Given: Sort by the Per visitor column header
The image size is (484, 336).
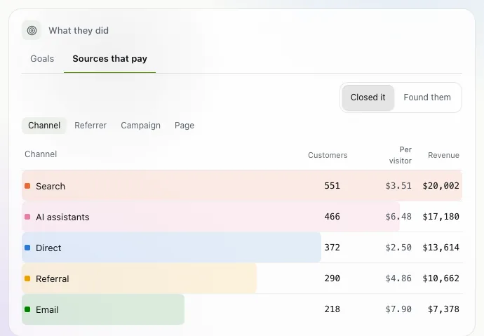Looking at the screenshot, I should [x=400, y=155].
